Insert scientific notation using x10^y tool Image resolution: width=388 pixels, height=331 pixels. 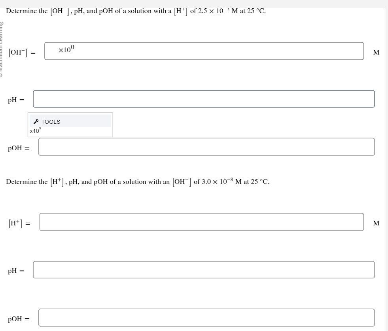(35, 130)
